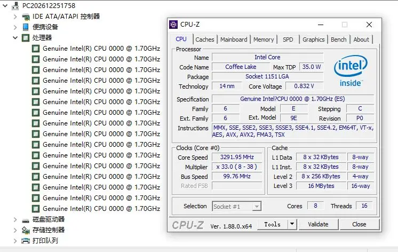Click the Stepping value C
The image size is (398, 252).
coord(360,109)
